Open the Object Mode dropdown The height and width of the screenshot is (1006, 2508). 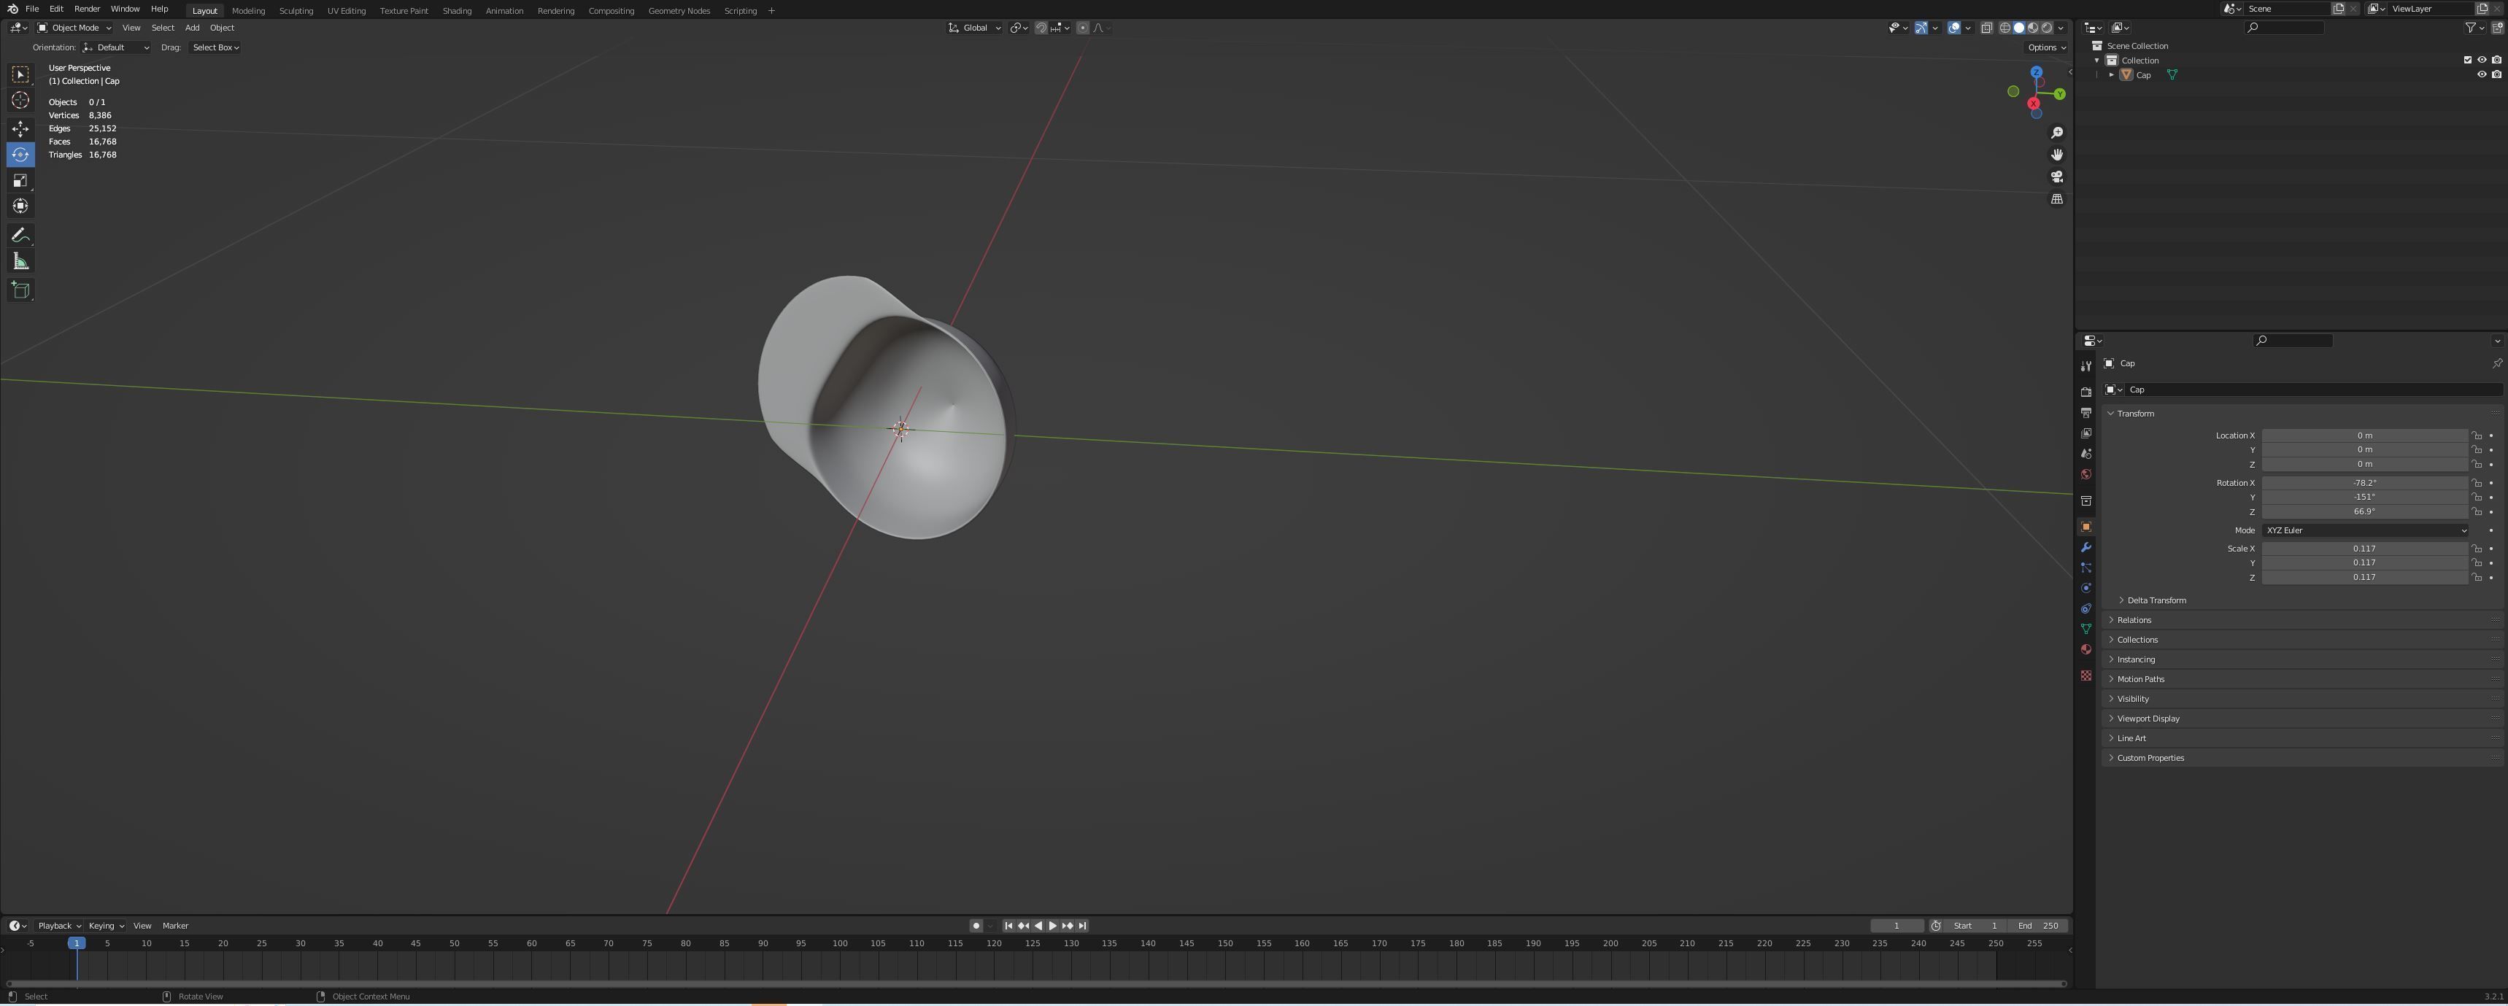pos(74,27)
